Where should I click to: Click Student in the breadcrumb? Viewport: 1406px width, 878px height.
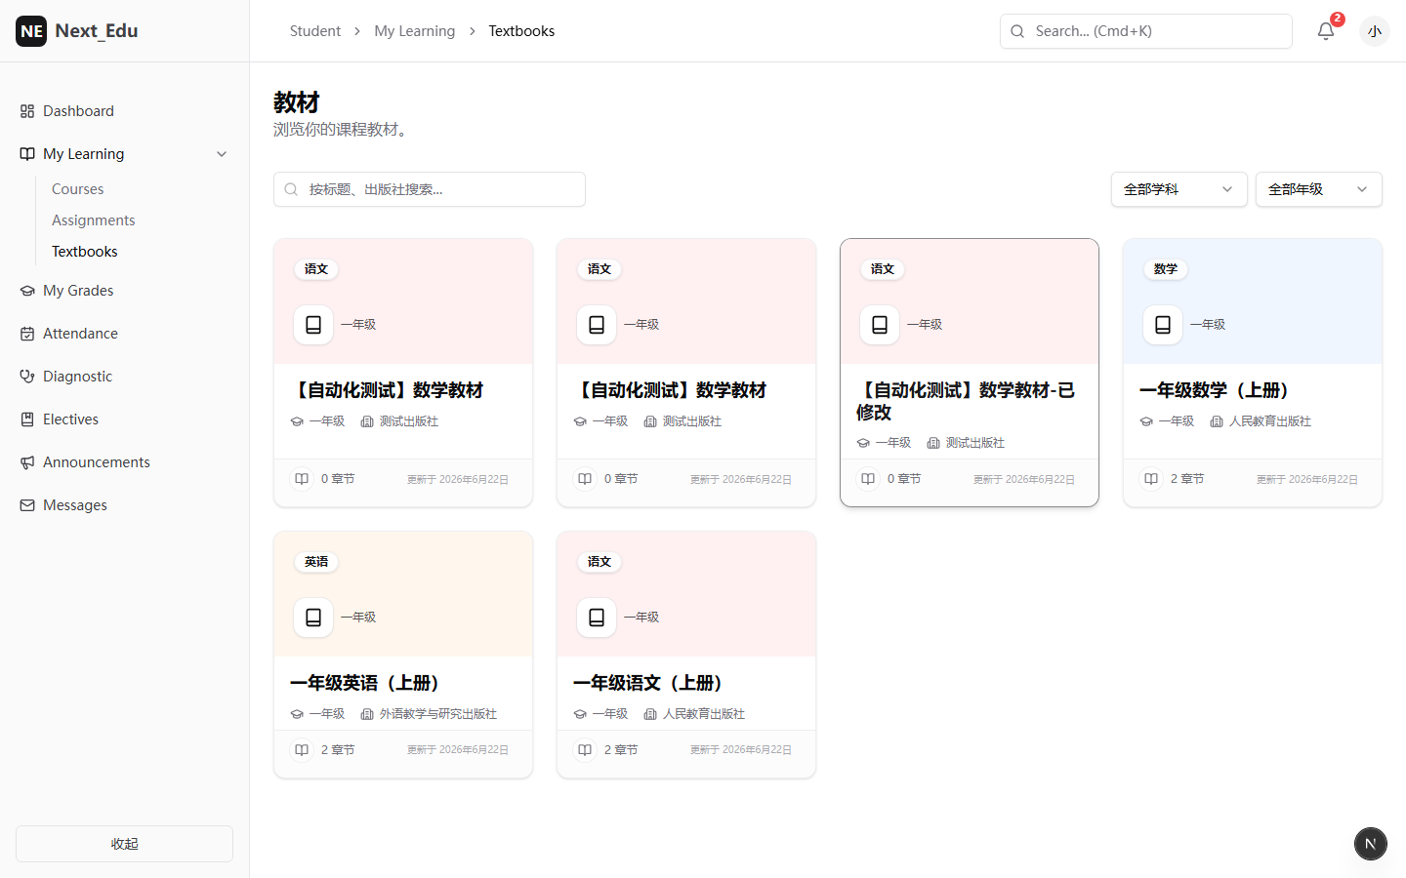(x=315, y=31)
